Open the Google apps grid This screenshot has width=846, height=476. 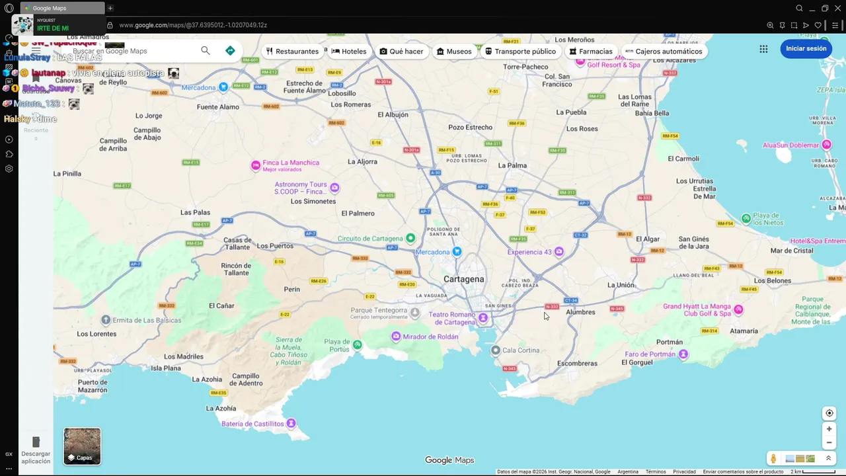coord(763,49)
